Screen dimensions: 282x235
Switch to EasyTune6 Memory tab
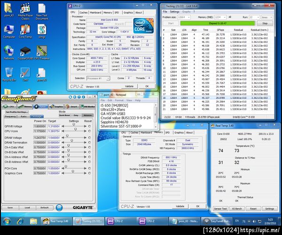[25, 106]
